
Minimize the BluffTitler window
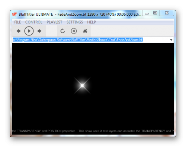(x=147, y=13)
